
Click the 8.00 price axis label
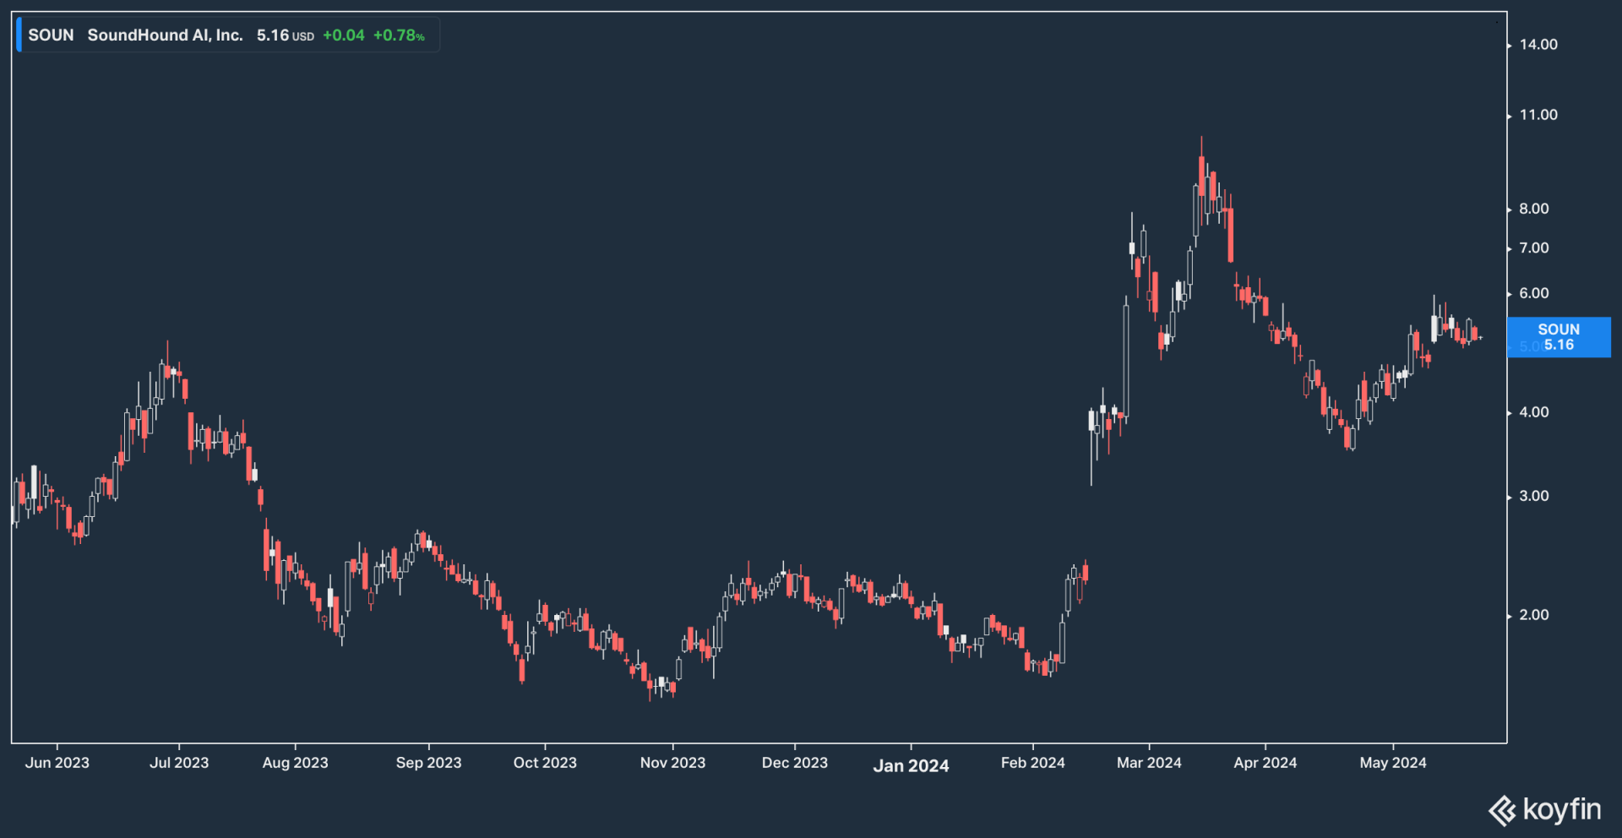[x=1533, y=209]
